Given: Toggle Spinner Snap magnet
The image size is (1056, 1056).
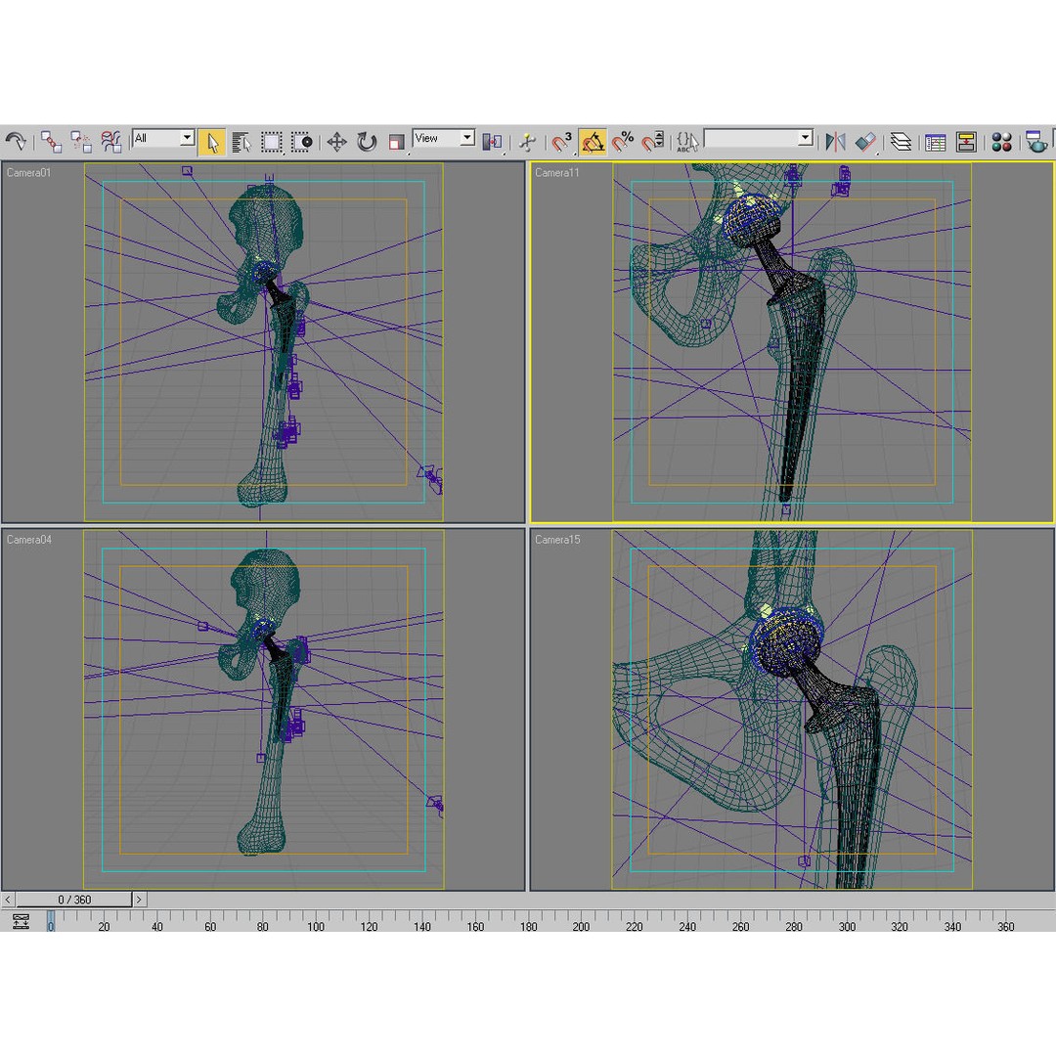Looking at the screenshot, I should tap(652, 142).
